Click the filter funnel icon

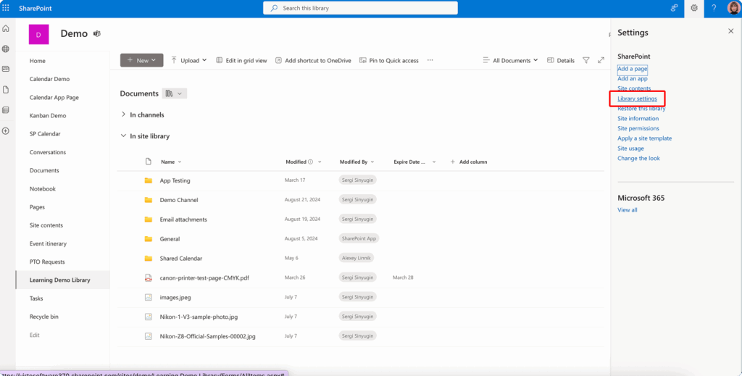[x=585, y=60]
